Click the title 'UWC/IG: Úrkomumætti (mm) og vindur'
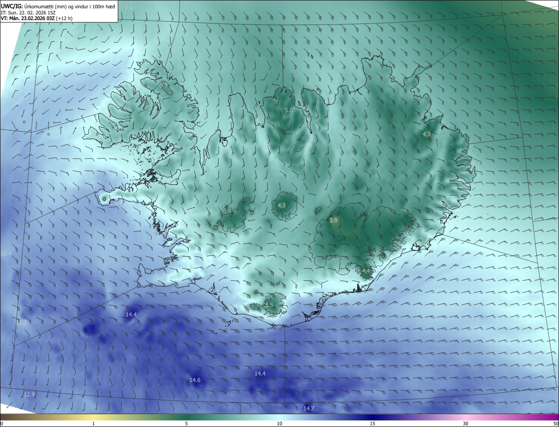 (x=58, y=6)
